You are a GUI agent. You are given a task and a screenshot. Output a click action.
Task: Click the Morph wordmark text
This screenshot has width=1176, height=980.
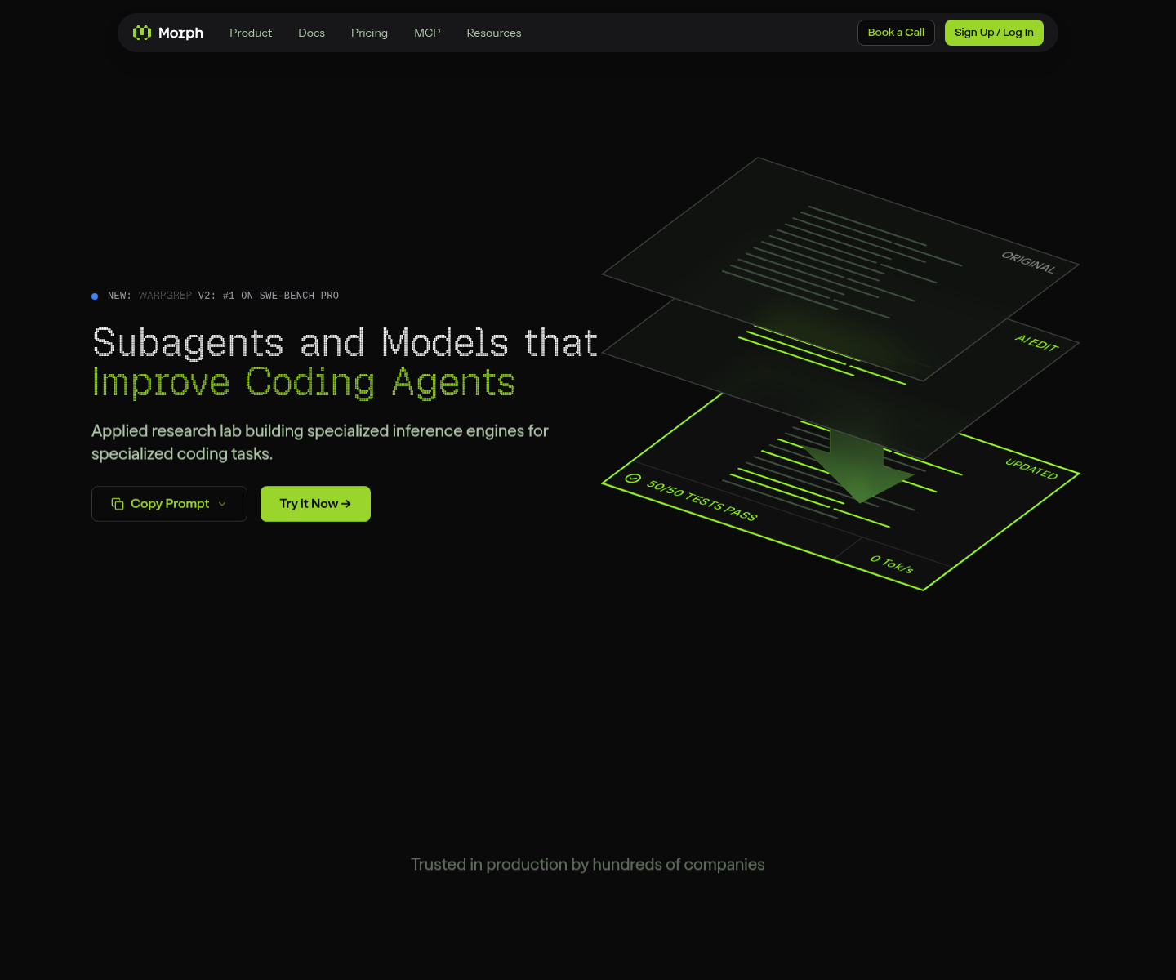[x=180, y=33]
